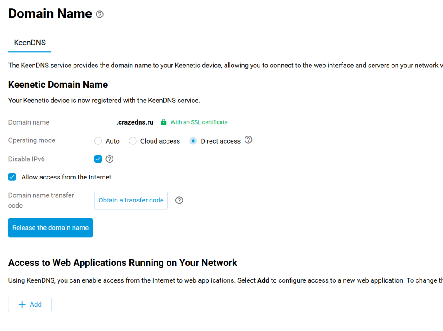The height and width of the screenshot is (331, 443).
Task: Click the green SSL certificate lock icon
Action: 163,122
